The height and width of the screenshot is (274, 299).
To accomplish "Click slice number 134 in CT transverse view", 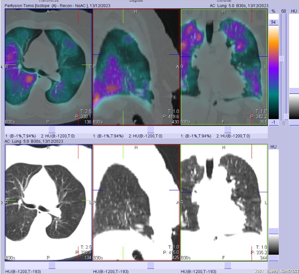I will [88, 258].
